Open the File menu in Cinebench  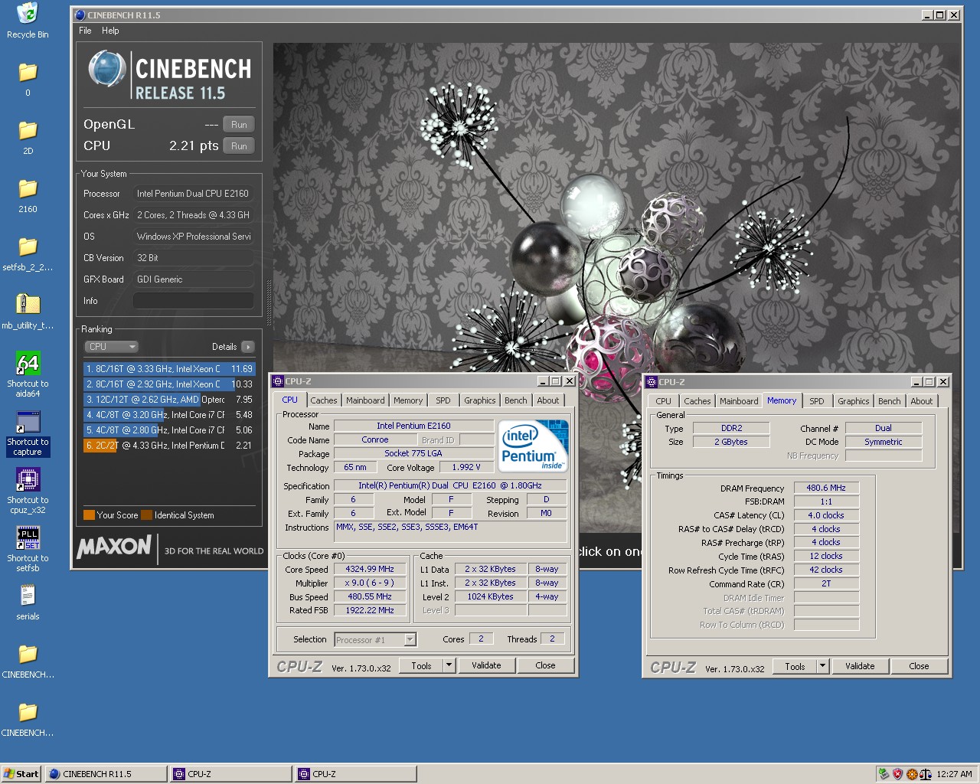click(x=85, y=31)
